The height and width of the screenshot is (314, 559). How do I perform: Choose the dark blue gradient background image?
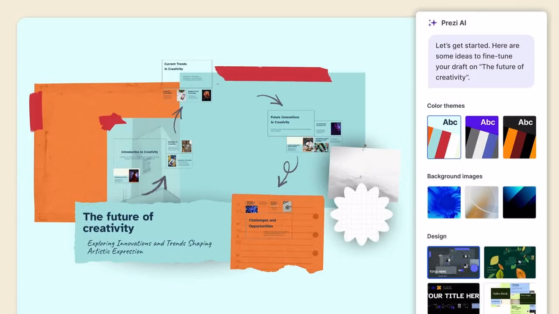tap(519, 202)
